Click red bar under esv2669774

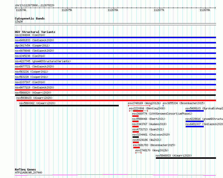coord(135,116)
